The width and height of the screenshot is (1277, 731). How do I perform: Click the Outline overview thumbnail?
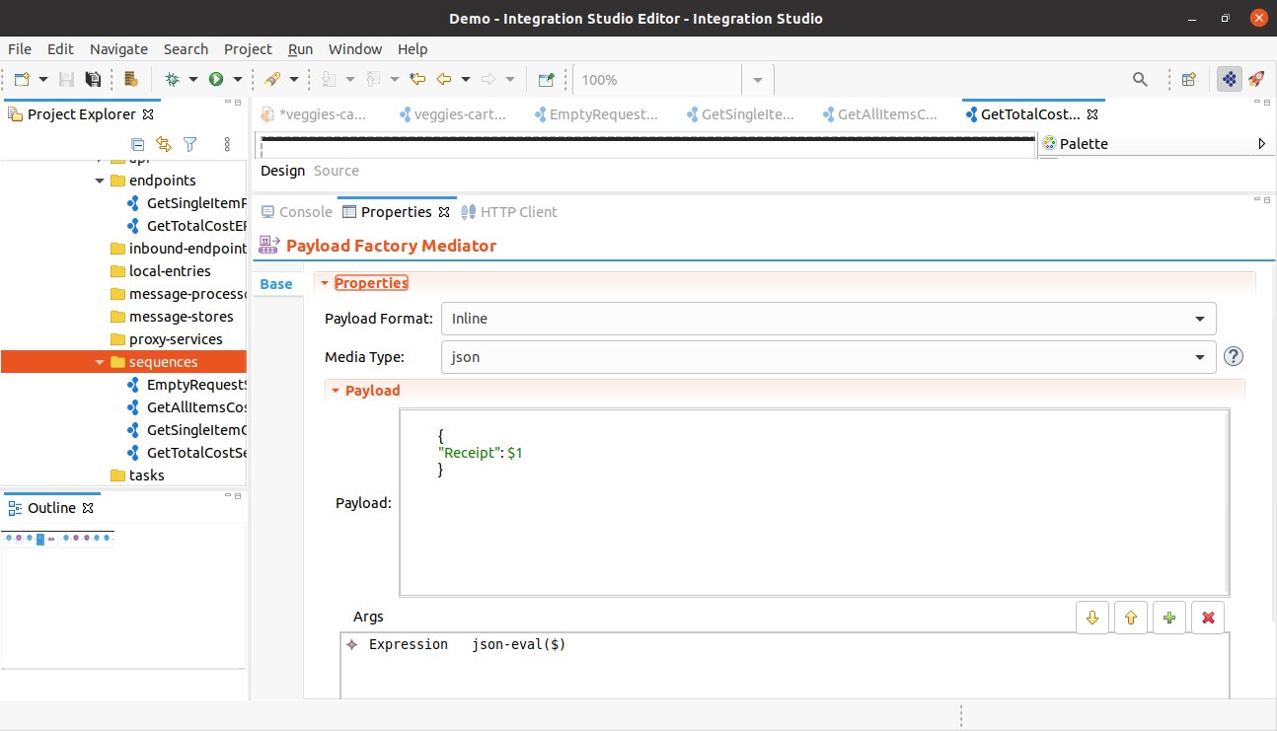pyautogui.click(x=58, y=539)
